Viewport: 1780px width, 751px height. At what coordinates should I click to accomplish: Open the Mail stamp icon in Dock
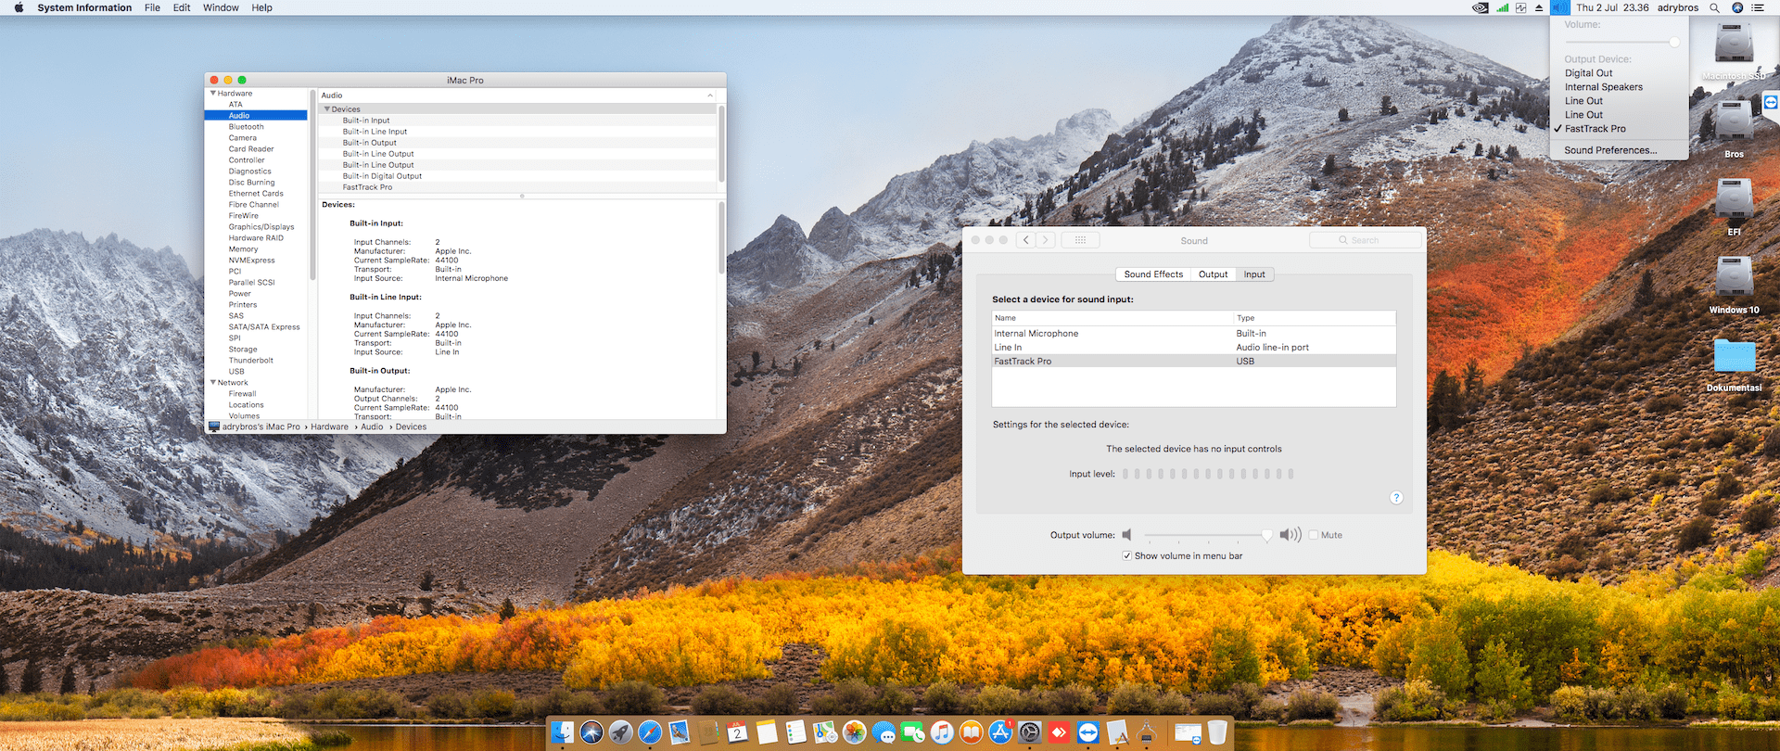pyautogui.click(x=680, y=732)
